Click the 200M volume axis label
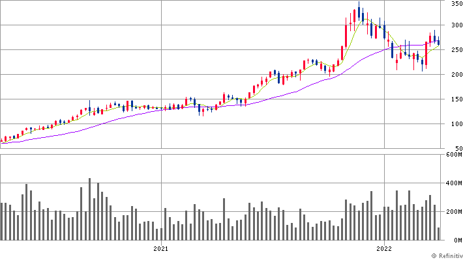This screenshot has height=260, width=463. [454, 212]
